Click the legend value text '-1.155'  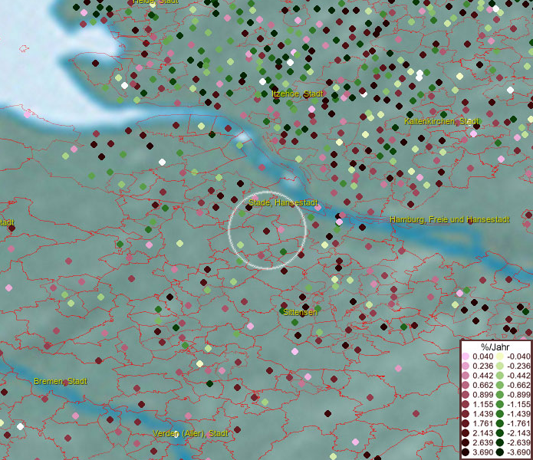coord(518,404)
